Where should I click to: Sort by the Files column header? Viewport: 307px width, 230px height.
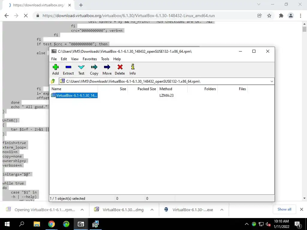coord(232,89)
